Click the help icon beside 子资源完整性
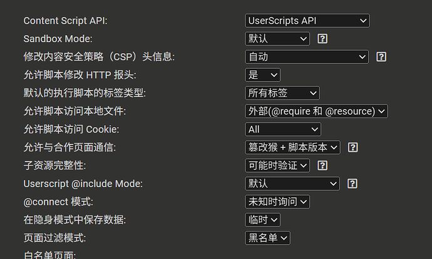The image size is (432, 259). (x=322, y=165)
